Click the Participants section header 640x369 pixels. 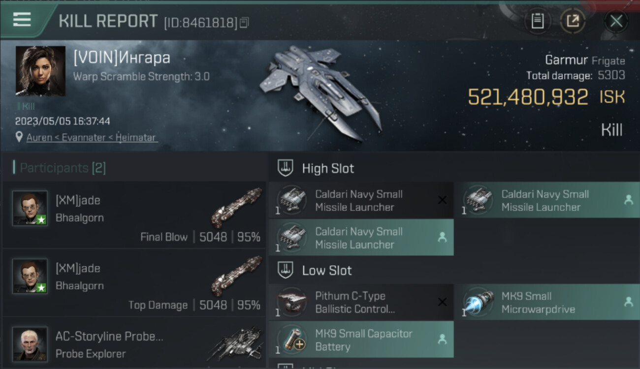[59, 168]
